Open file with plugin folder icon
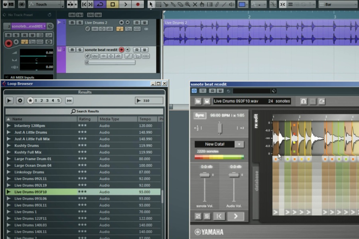359x239 pixels. click(x=198, y=101)
